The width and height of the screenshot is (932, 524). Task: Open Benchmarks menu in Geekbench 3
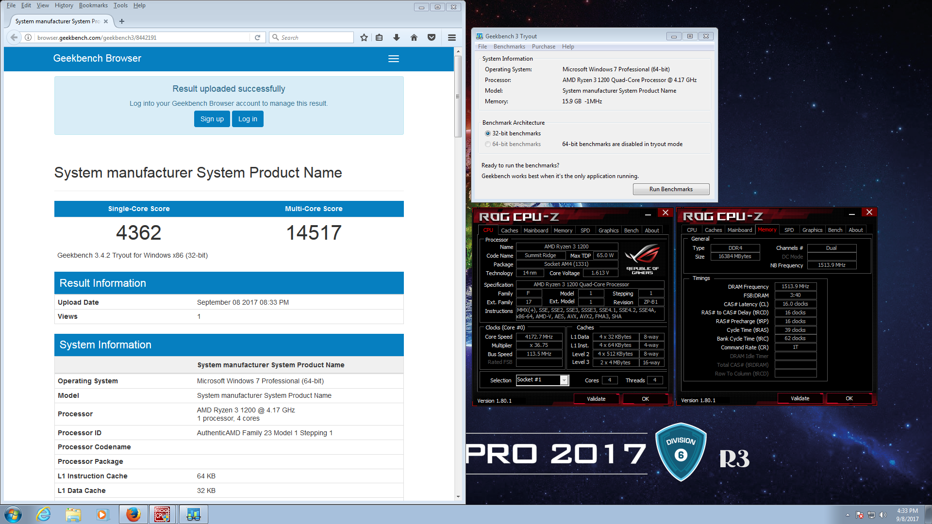(509, 47)
